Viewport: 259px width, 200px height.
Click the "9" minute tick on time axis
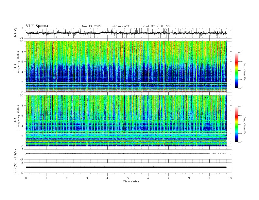click(209, 178)
